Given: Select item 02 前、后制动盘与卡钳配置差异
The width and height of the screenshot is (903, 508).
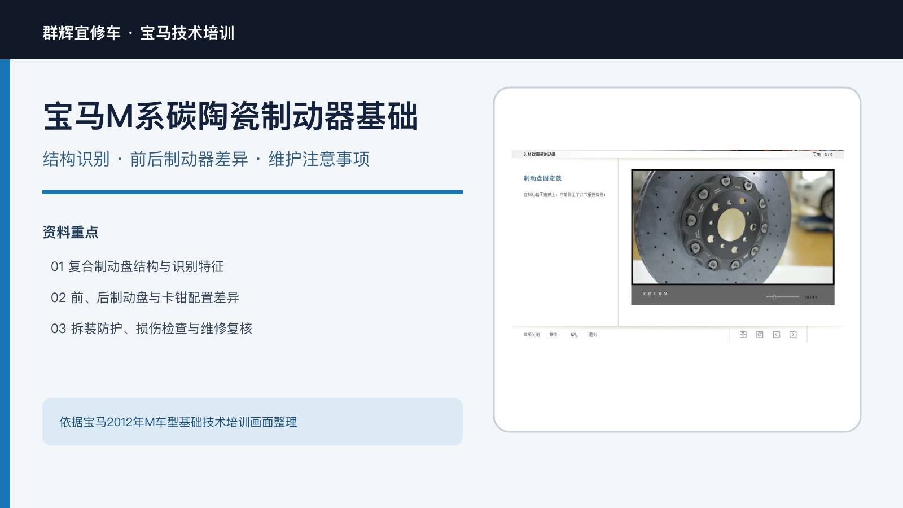Looking at the screenshot, I should pyautogui.click(x=145, y=297).
